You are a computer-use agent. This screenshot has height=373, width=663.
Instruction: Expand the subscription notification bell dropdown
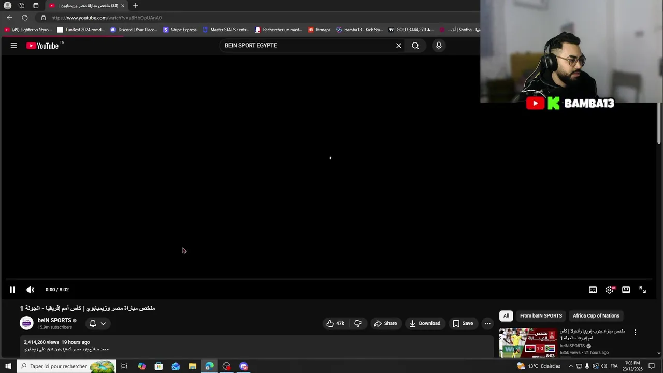click(x=97, y=323)
